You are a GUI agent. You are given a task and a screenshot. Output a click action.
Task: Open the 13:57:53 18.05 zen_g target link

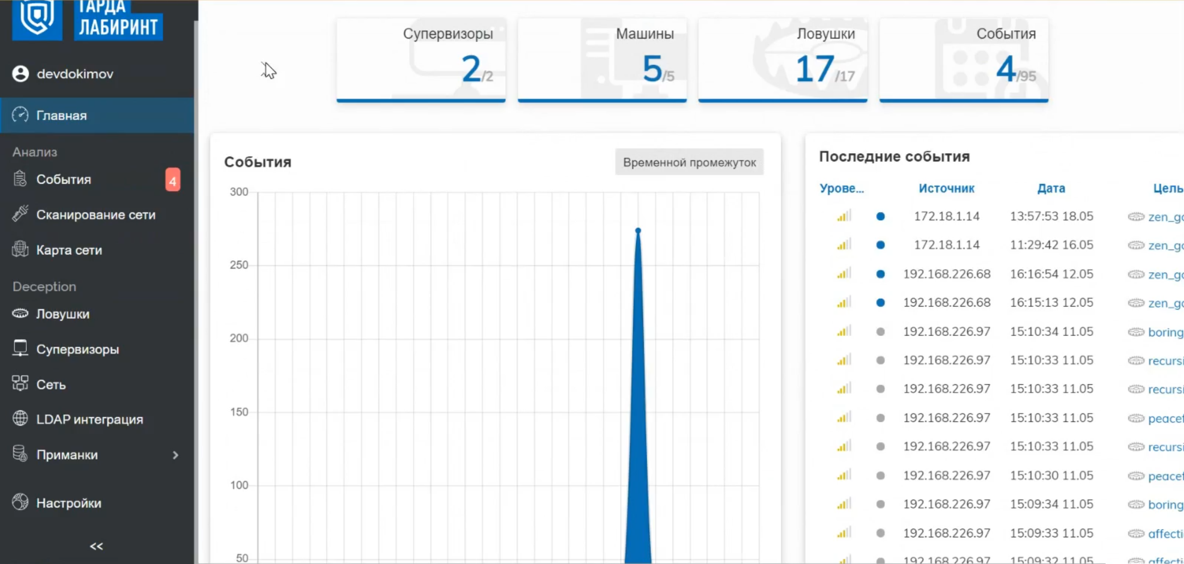pos(1165,217)
